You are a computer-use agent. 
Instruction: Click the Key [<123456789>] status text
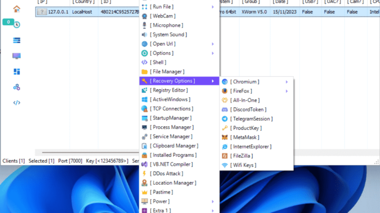107,161
